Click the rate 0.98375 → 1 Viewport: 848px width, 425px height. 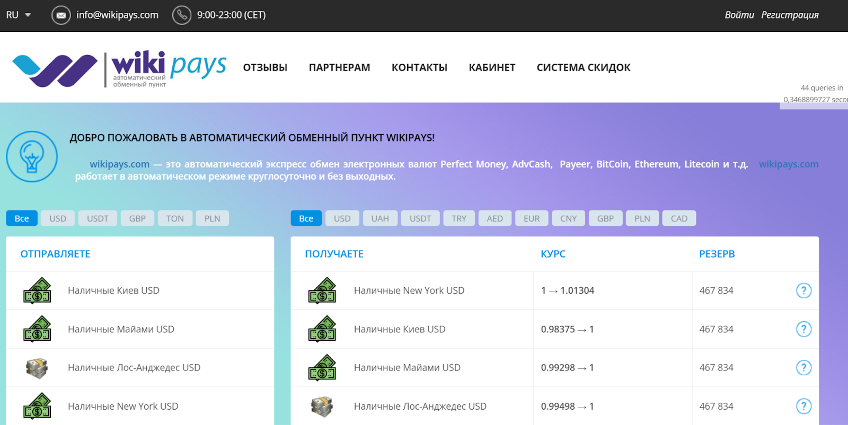(x=568, y=329)
